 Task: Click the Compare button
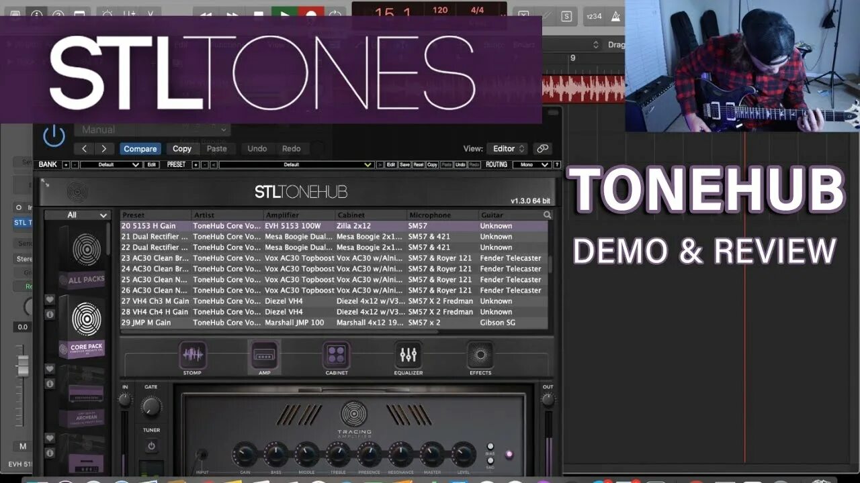pyautogui.click(x=140, y=149)
